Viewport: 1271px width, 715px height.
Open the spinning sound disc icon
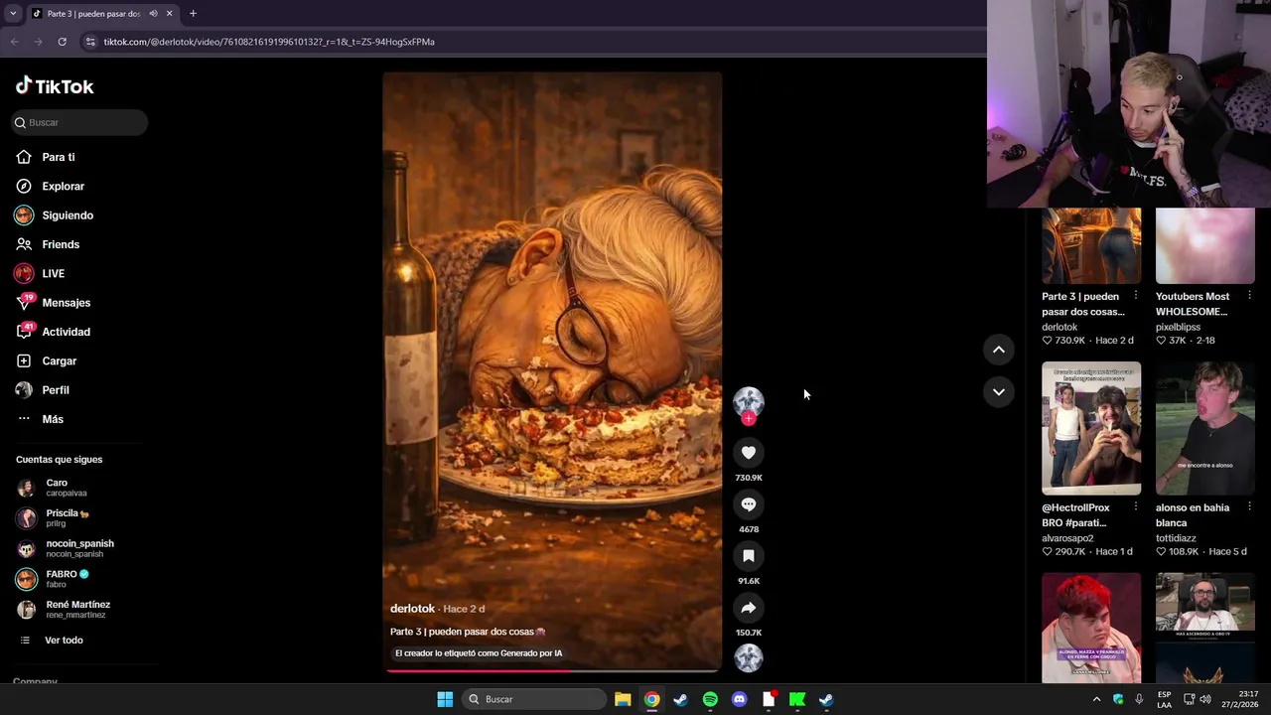point(749,657)
